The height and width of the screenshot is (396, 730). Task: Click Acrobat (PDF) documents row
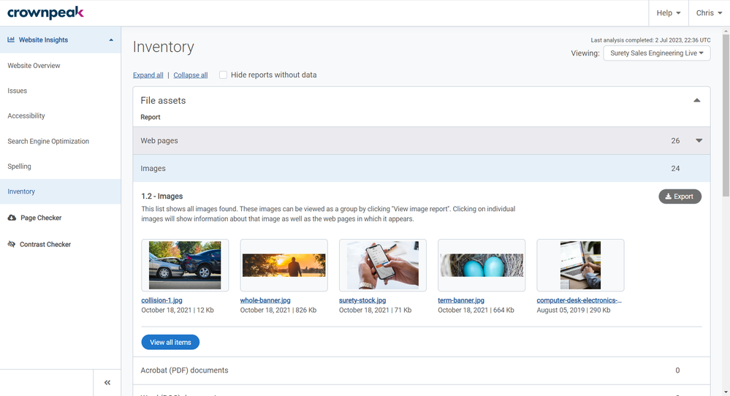[422, 370]
